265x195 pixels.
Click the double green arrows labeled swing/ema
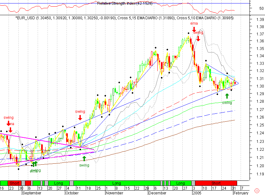[x=35, y=164]
